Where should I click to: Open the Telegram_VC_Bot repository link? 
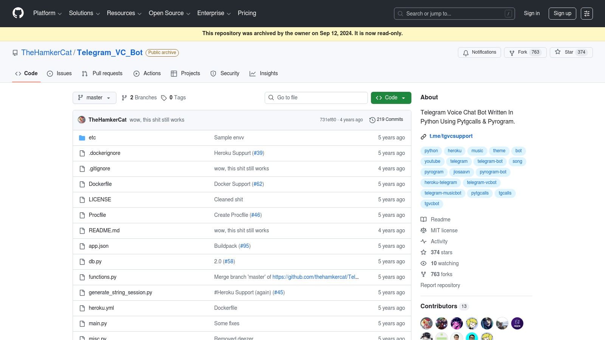click(x=110, y=53)
